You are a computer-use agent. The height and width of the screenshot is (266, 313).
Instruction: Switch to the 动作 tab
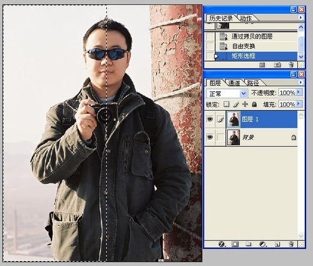tap(246, 18)
